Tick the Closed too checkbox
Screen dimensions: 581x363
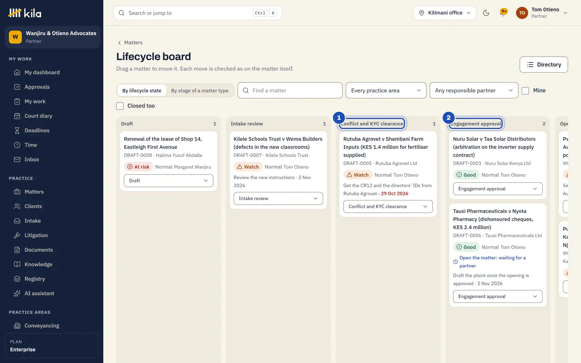coord(120,106)
